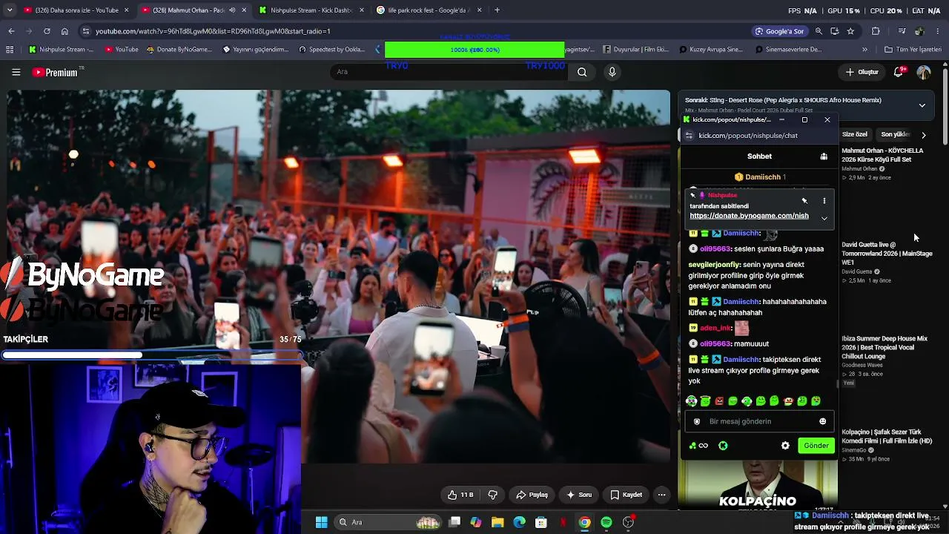Open Microsoft Store from the taskbar

point(541,522)
